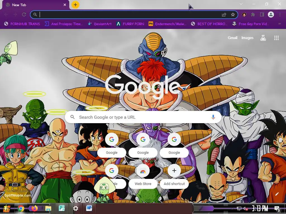Open the Gmail link
Image resolution: width=286 pixels, height=214 pixels.
coord(233,38)
